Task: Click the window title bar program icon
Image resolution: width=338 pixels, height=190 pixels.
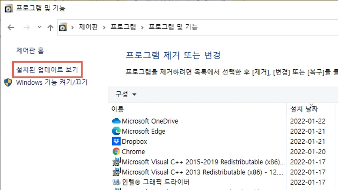Action: (9, 8)
